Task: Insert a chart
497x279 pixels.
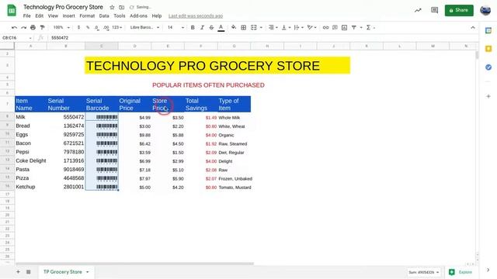Action: [345, 28]
